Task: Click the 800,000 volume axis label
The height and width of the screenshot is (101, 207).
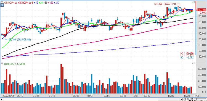Action: tap(202, 69)
